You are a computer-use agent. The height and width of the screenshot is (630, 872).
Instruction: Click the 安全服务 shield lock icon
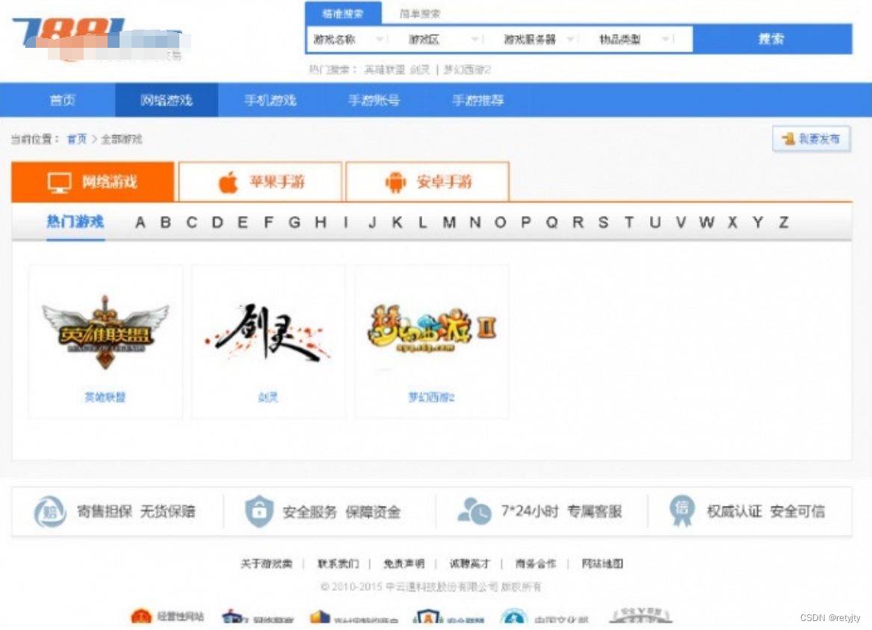(259, 511)
